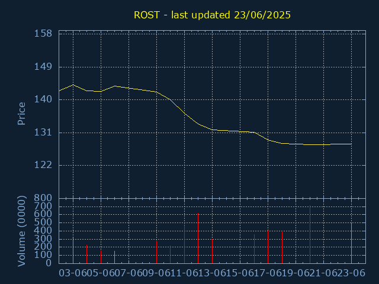Click the price line end point at 23-06
The height and width of the screenshot is (284, 379).
point(351,144)
